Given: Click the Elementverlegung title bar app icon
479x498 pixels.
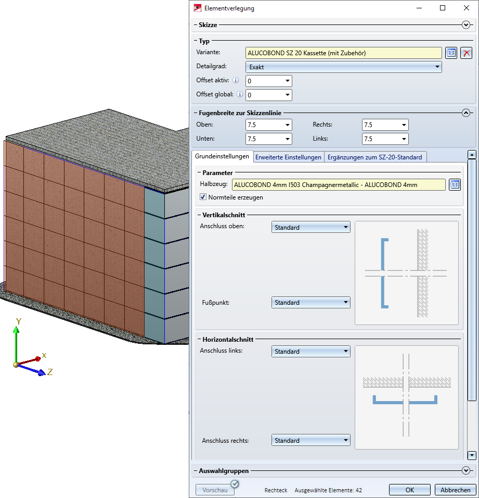Looking at the screenshot, I should tap(198, 8).
